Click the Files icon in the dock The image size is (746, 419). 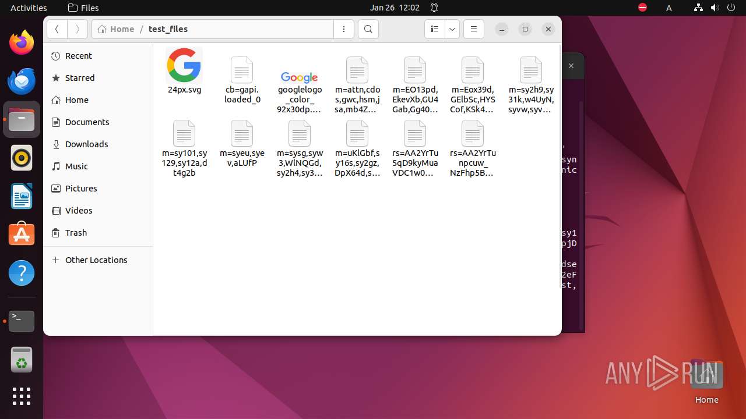(22, 119)
